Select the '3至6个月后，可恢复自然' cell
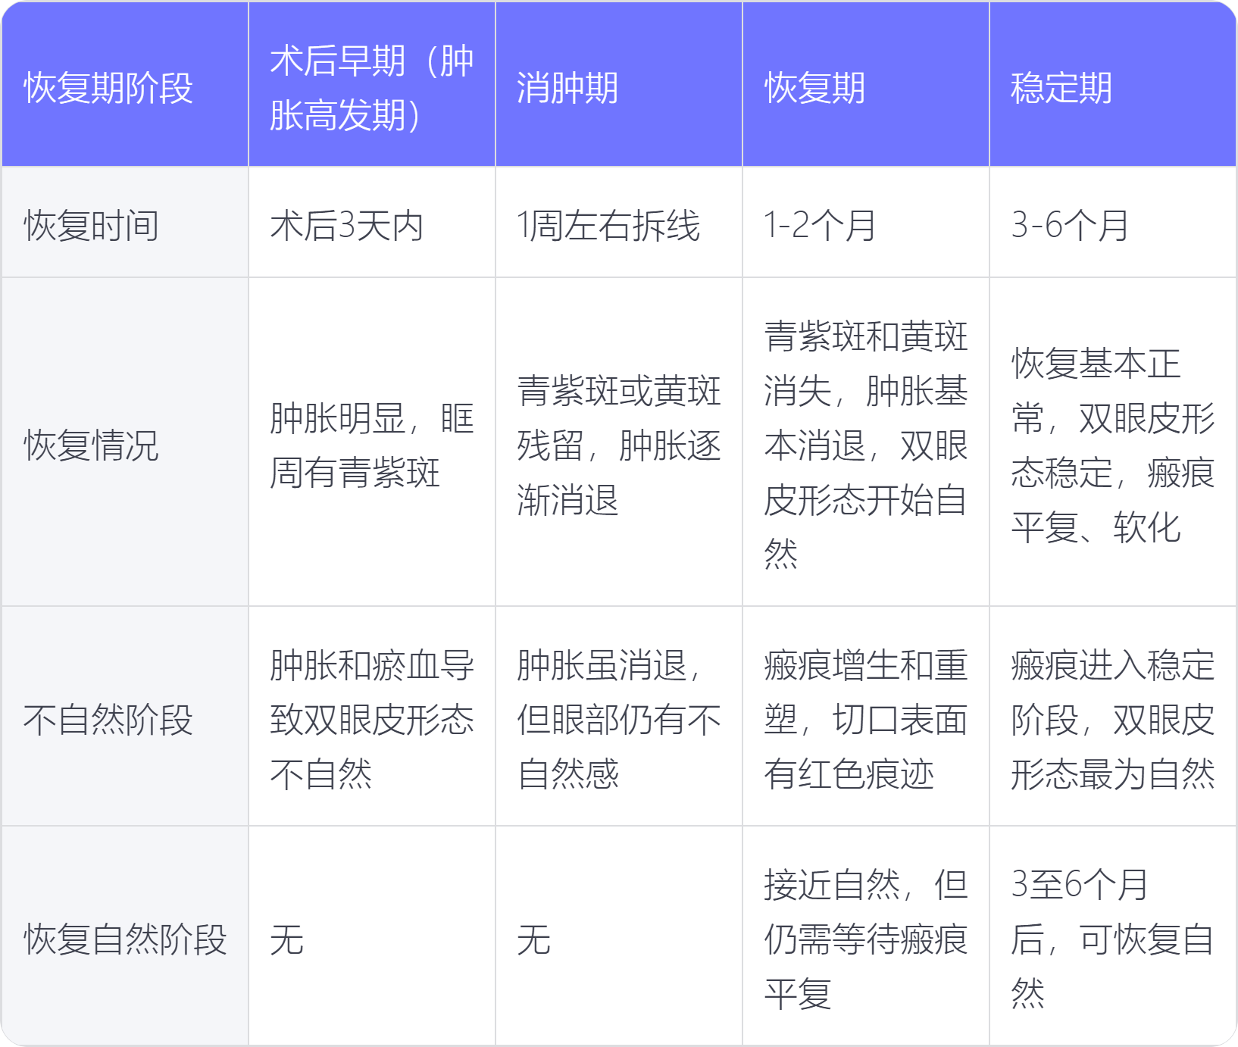Screen dimensions: 1238x1047 tap(1112, 939)
